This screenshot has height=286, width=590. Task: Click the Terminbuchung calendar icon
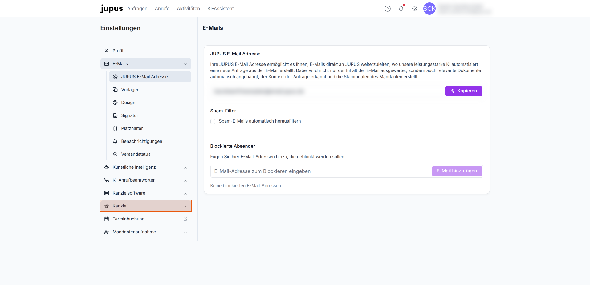point(107,219)
